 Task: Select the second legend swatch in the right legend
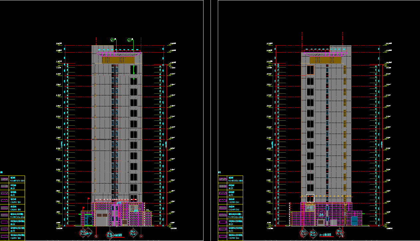point(222,186)
